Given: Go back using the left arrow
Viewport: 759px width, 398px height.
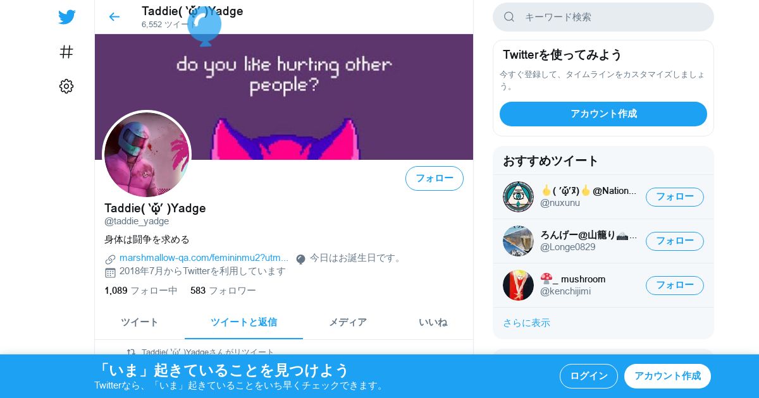Looking at the screenshot, I should [114, 17].
